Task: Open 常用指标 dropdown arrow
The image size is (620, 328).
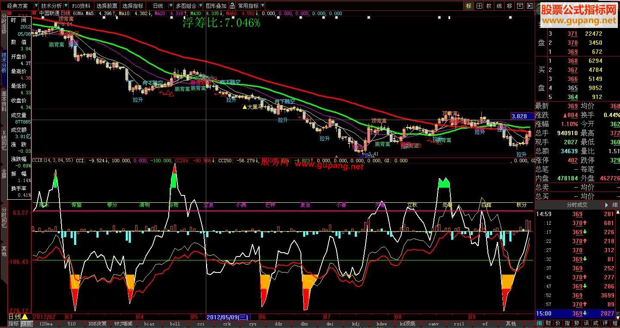Action: pyautogui.click(x=263, y=6)
